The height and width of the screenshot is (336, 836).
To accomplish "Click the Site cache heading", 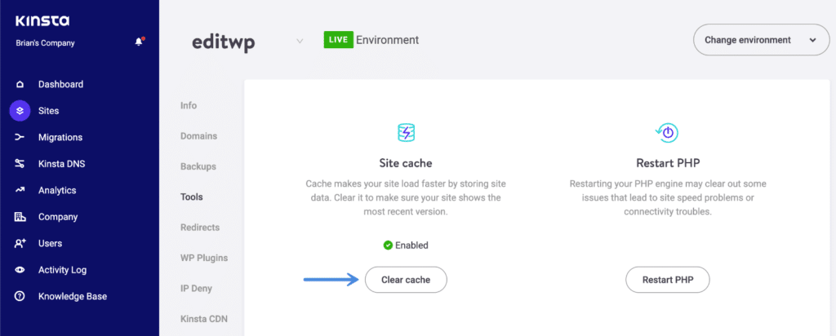I will tap(406, 162).
